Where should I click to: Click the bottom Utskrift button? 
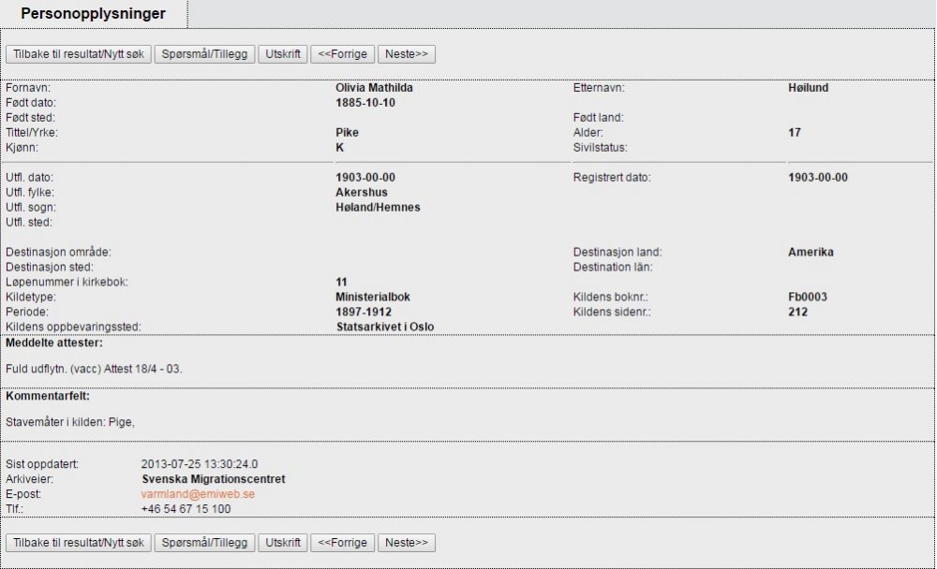tap(283, 543)
